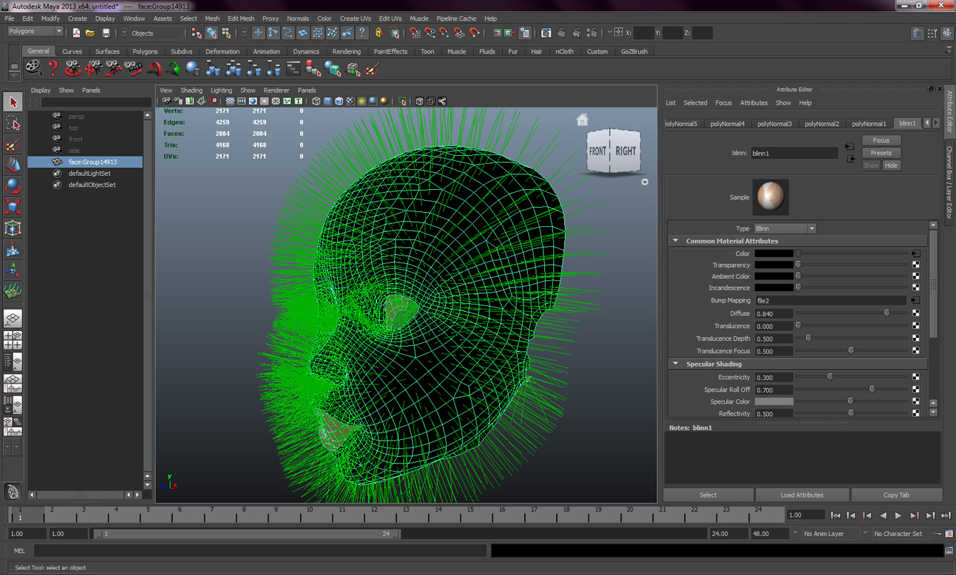This screenshot has width=956, height=575.
Task: Toggle Attribute Editor display button top right
Action: (x=918, y=33)
